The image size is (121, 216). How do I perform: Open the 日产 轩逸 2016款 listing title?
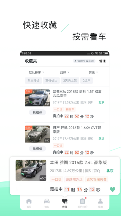coord(77,130)
